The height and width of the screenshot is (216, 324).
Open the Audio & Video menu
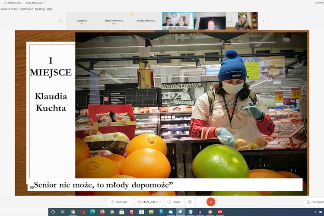point(10,9)
